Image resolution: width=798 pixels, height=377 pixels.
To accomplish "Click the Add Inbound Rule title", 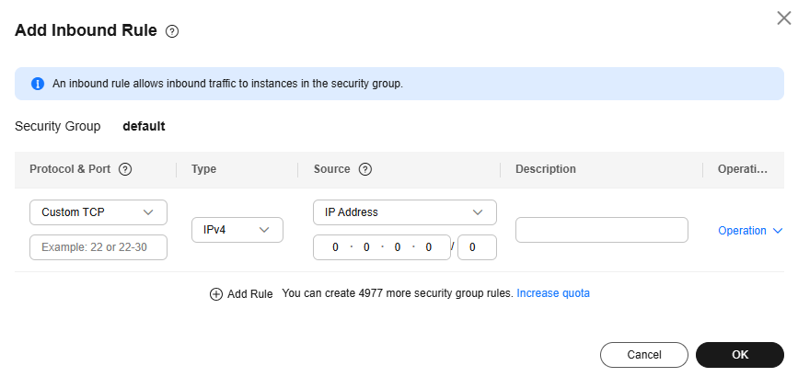I will coord(86,30).
